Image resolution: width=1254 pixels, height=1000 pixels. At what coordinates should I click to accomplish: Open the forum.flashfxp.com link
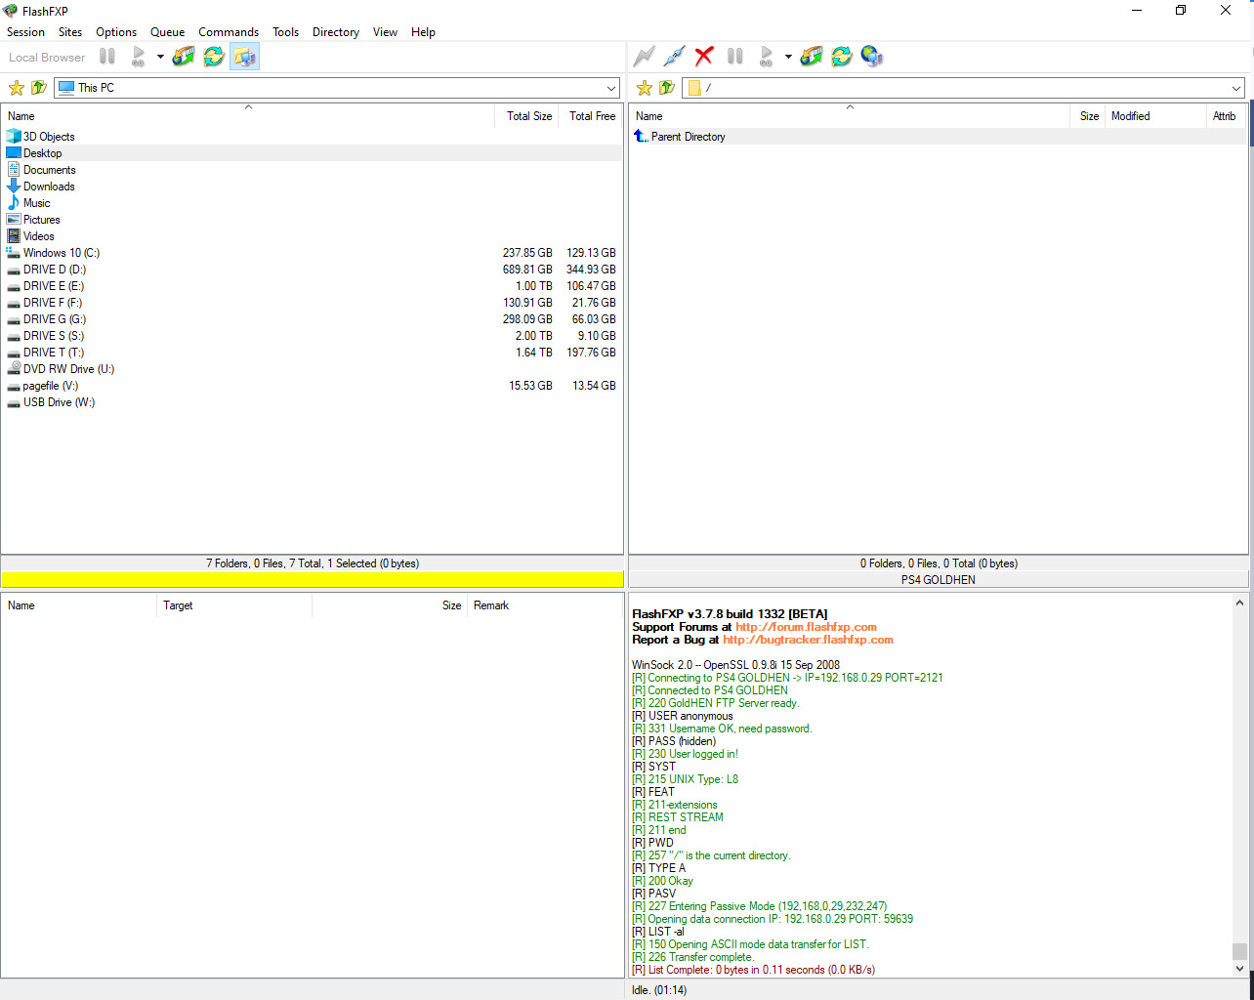click(806, 627)
